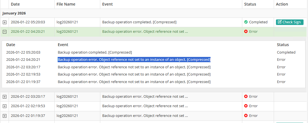Image resolution: width=308 pixels, height=123 pixels.
Task: Sort by the Date column header
Action: (x=15, y=4)
